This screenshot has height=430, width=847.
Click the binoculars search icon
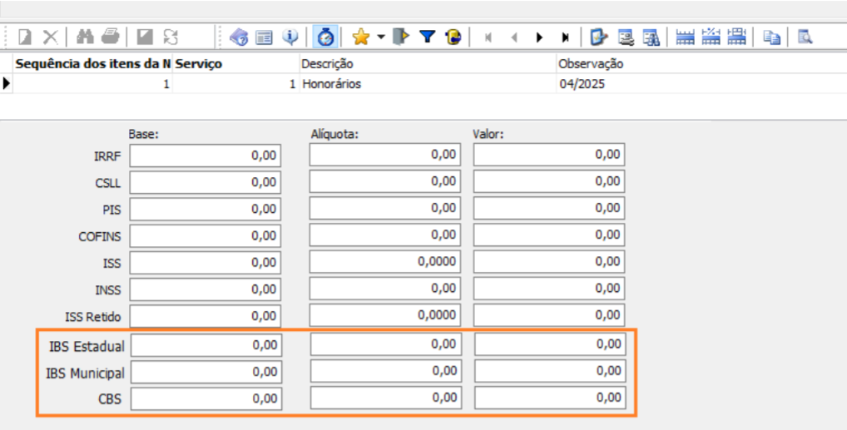[85, 37]
